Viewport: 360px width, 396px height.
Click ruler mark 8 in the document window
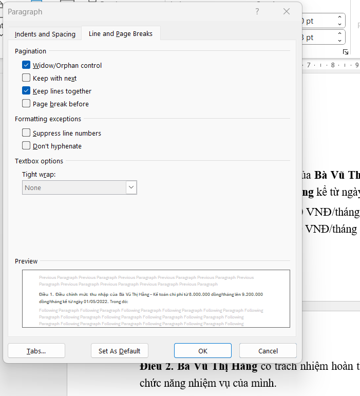pos(333,65)
